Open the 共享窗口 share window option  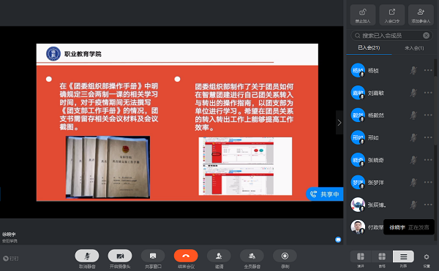(x=153, y=256)
